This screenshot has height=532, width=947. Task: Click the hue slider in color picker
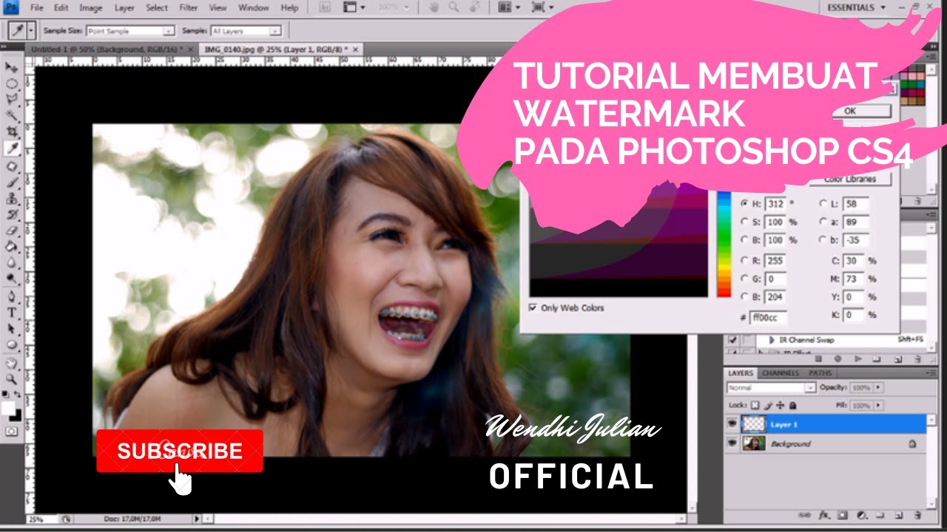[724, 242]
